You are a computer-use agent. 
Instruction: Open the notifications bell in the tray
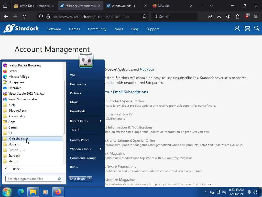click(249, 192)
